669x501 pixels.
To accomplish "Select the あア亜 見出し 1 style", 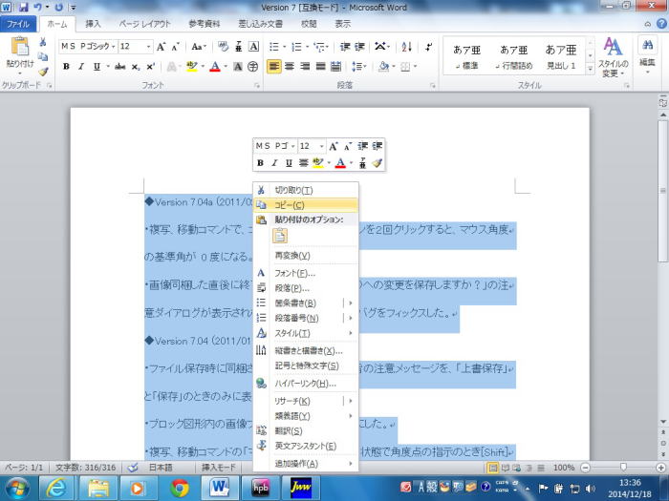I will click(x=561, y=56).
